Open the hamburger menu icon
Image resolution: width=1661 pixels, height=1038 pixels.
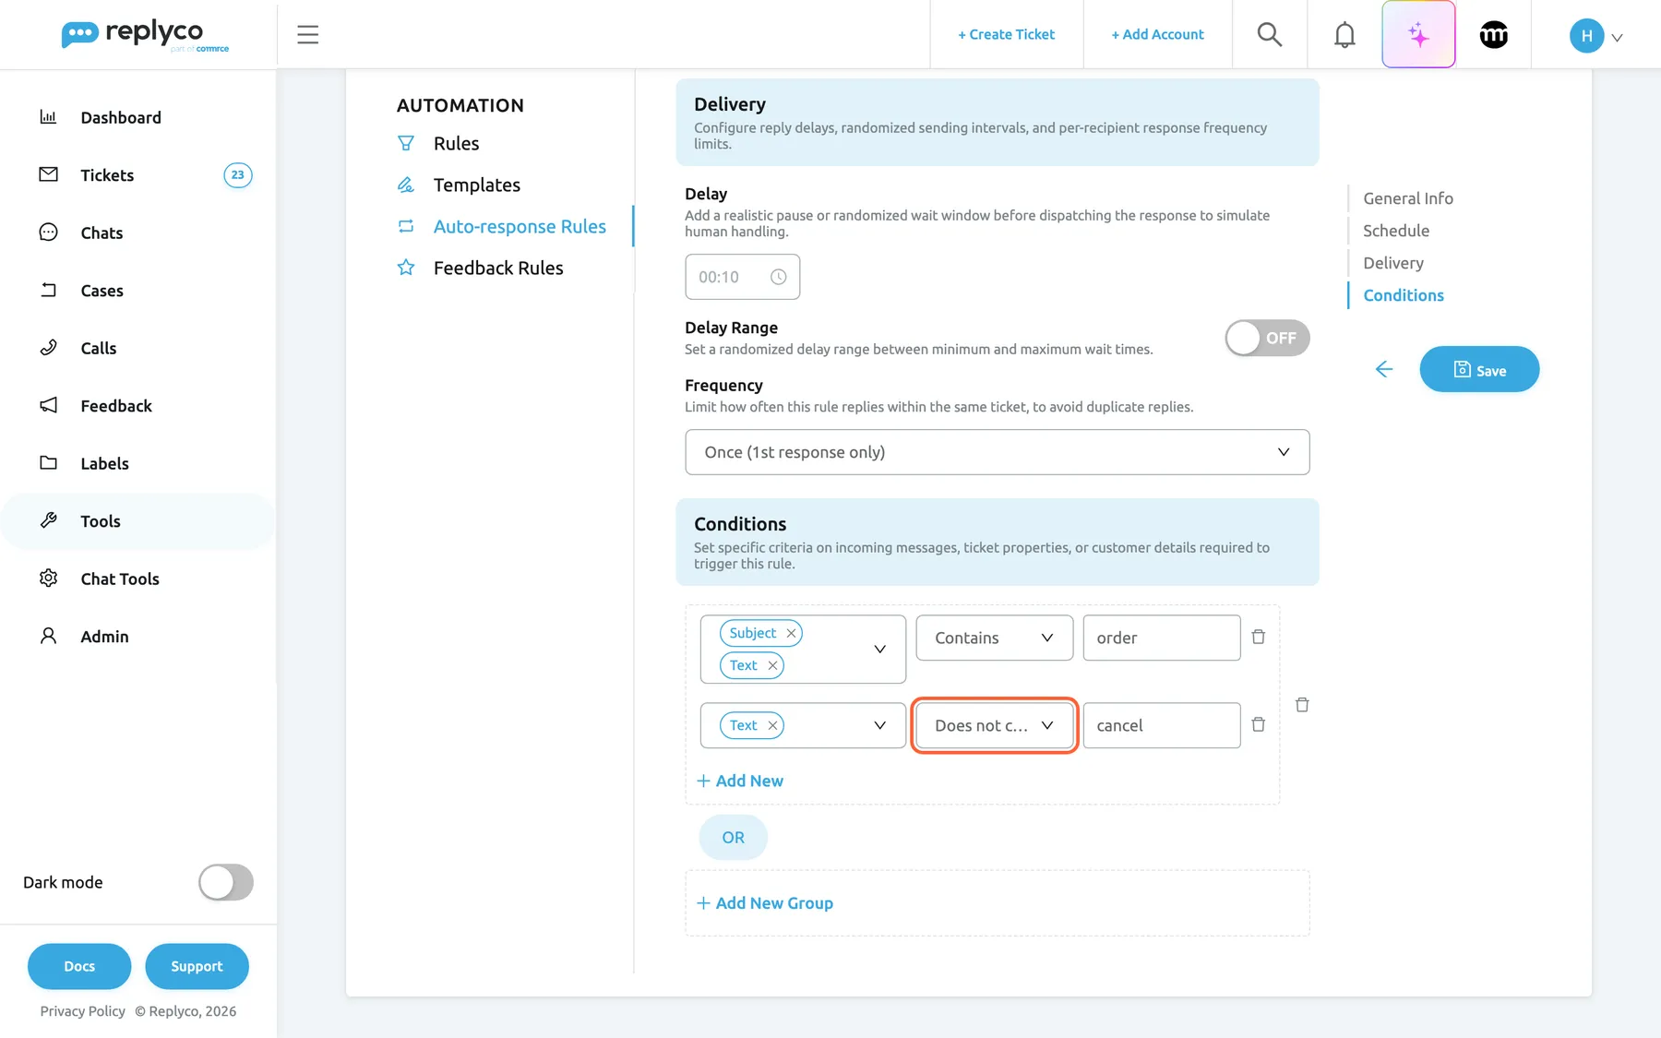[308, 35]
